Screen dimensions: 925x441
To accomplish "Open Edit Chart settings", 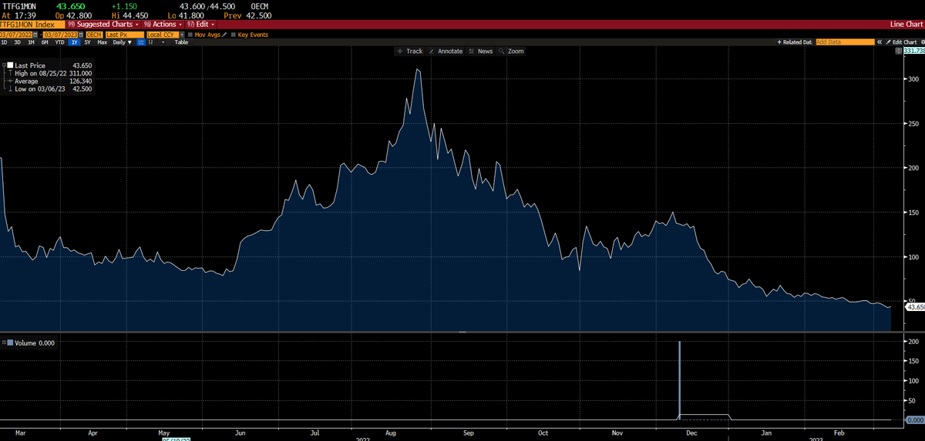I will coord(901,42).
